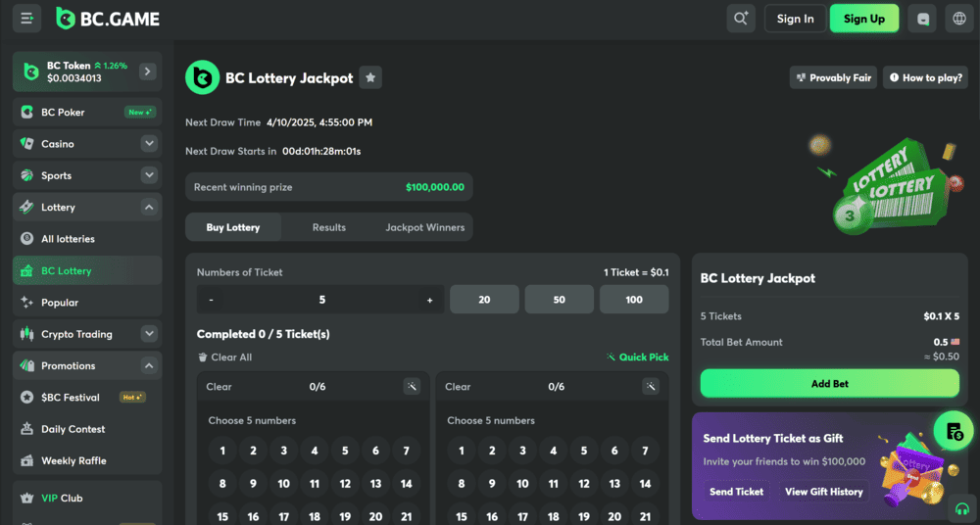Expand the Crypto Trading chevron
The image size is (980, 525).
pyautogui.click(x=149, y=334)
